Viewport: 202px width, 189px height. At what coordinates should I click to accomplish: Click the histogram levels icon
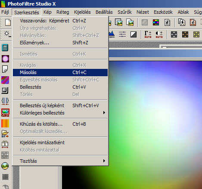pos(112,34)
